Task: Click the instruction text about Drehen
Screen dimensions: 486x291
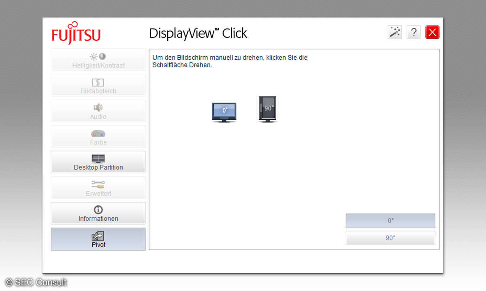Action: tap(230, 61)
